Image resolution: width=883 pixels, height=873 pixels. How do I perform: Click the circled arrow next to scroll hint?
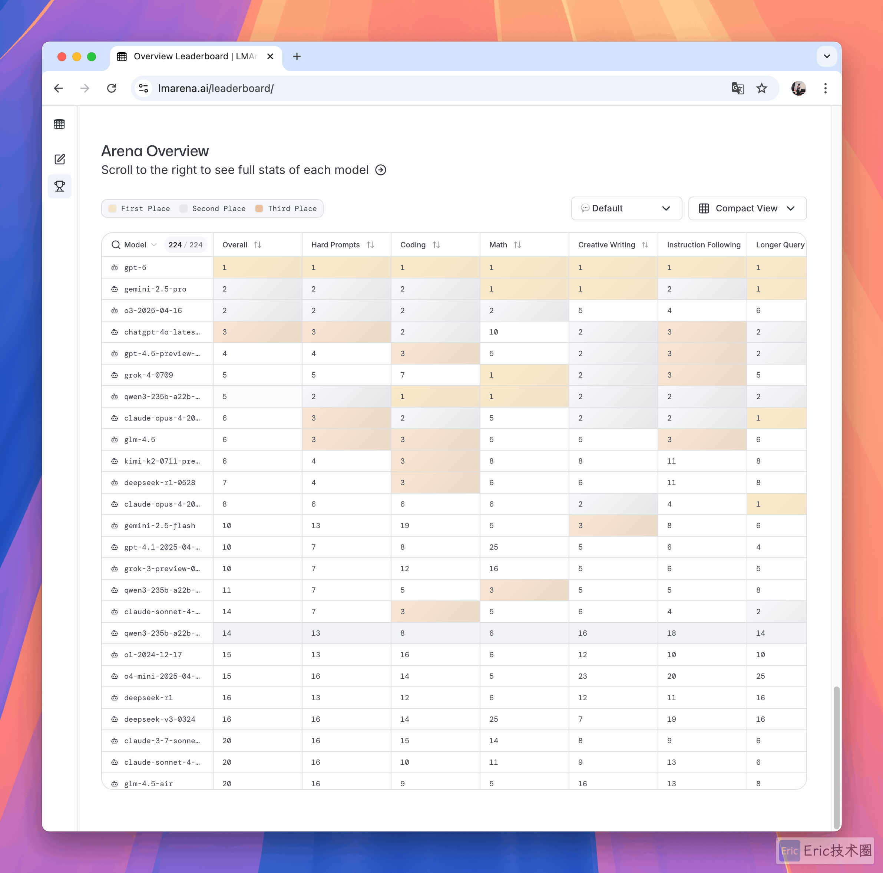[x=380, y=170]
